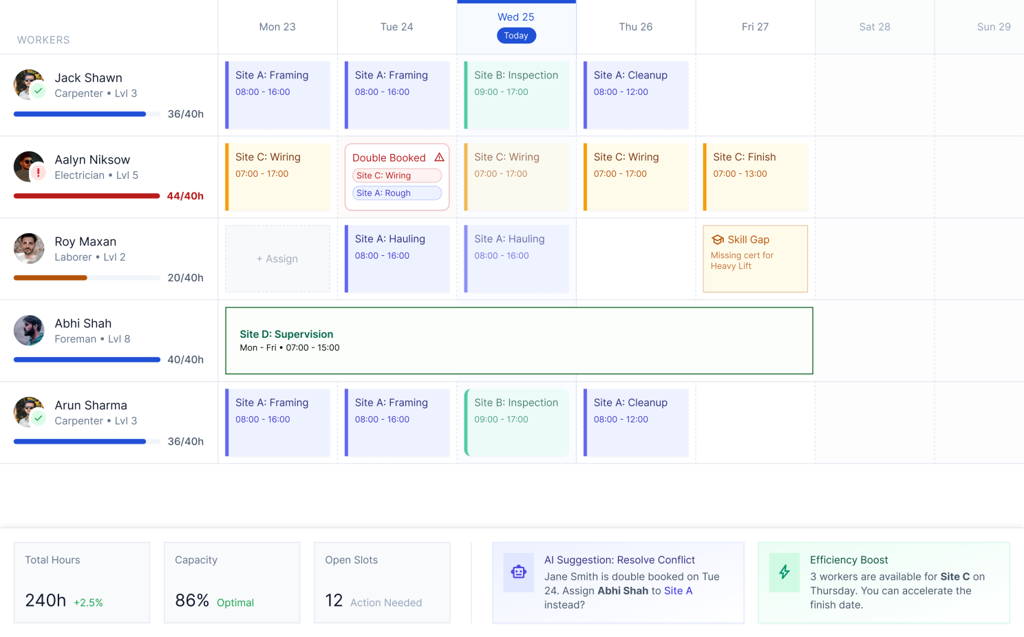Screen dimensions: 1024x637
Task: Click Abhi Shah's 40/40h progress bar
Action: 87,360
